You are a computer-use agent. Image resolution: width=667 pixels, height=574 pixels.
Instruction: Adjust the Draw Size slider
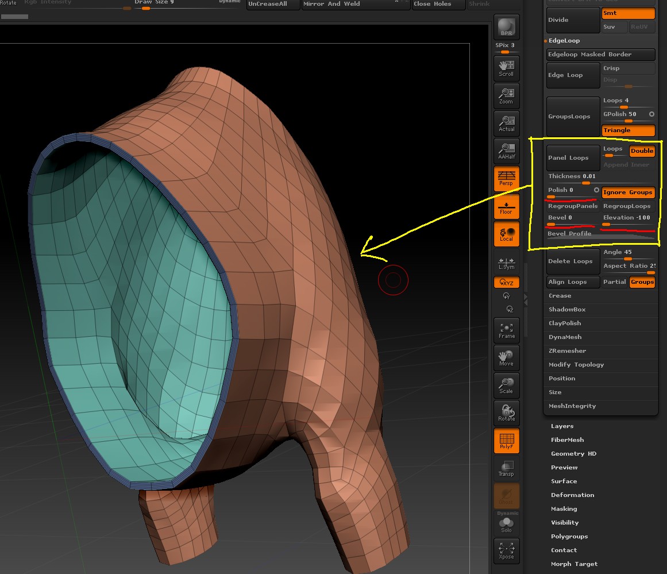coord(186,4)
